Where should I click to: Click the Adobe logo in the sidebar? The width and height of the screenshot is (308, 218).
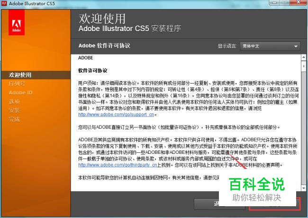(x=17, y=22)
